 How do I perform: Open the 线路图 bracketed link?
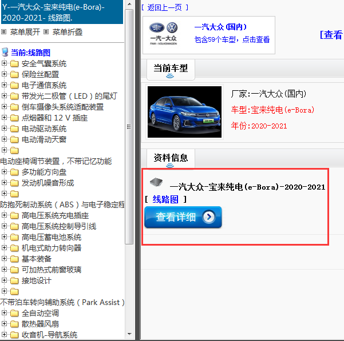tap(165, 199)
